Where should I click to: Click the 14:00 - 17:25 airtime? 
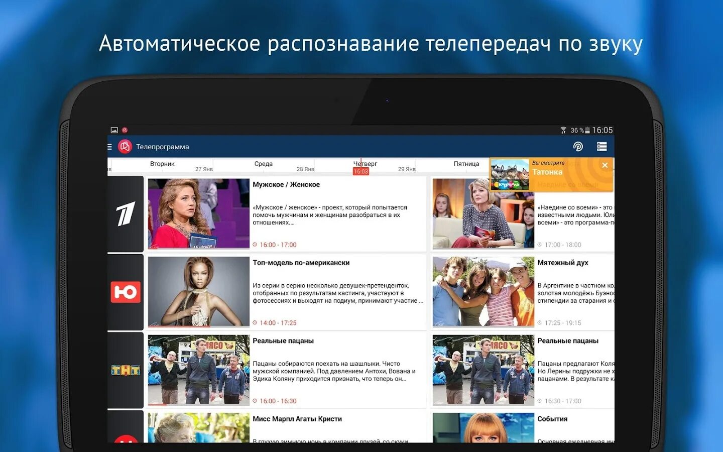pyautogui.click(x=278, y=323)
